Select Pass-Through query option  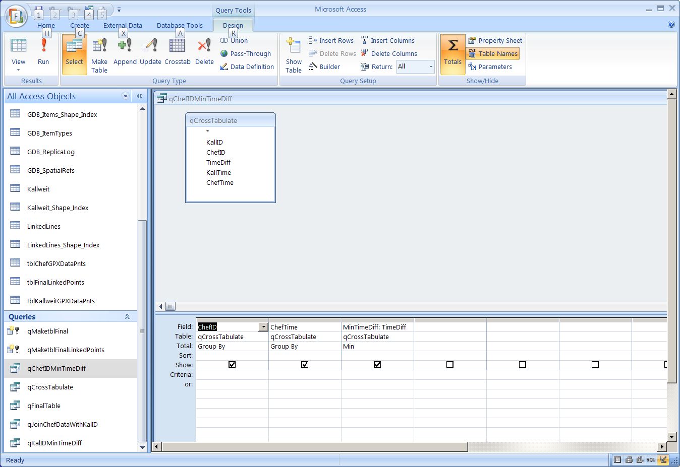click(x=246, y=53)
